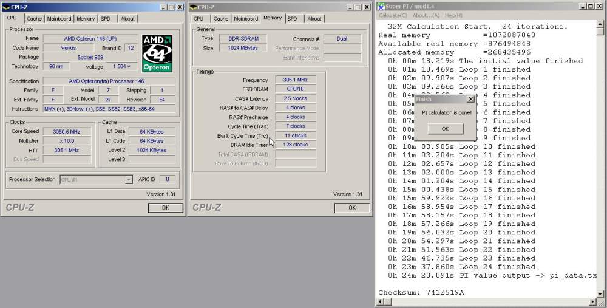
Task: Click the Voltage value '1.504 v'
Action: (x=121, y=67)
